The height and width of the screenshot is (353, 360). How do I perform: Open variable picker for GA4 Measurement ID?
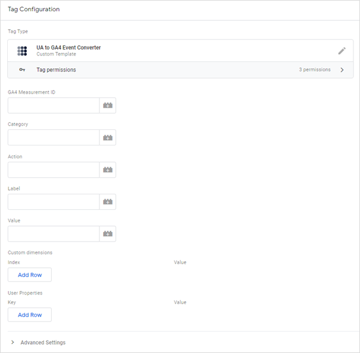tap(108, 106)
